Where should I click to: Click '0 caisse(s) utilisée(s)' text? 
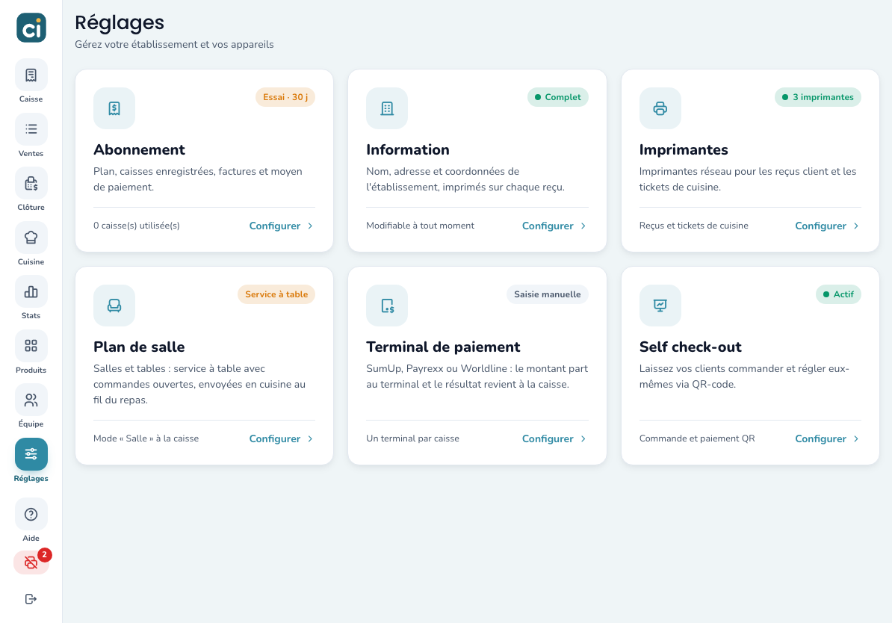tap(137, 226)
